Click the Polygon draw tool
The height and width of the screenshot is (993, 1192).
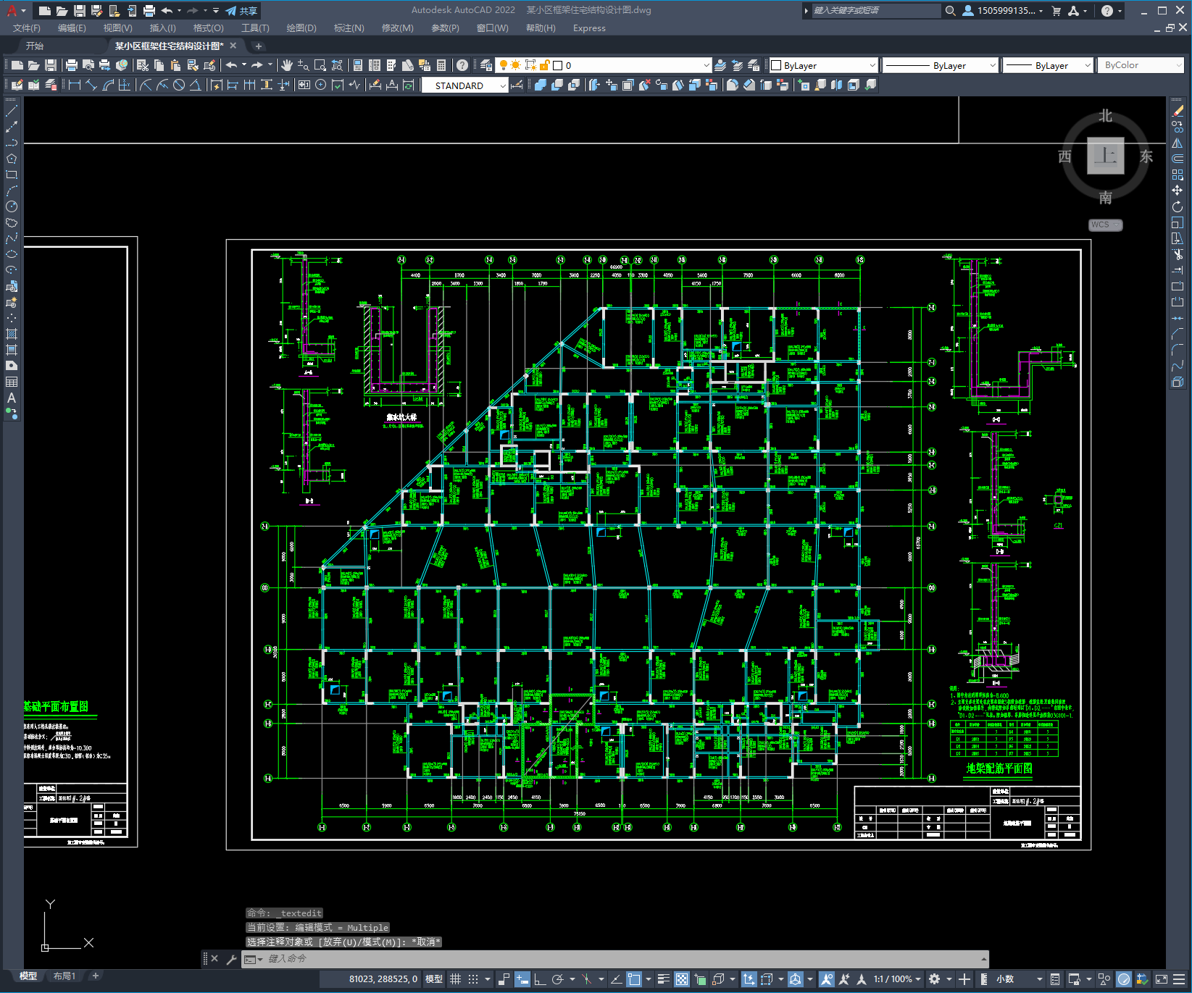click(12, 159)
